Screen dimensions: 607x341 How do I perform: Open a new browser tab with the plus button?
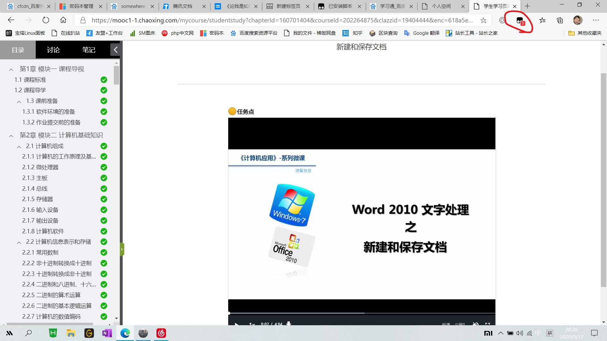tap(527, 6)
